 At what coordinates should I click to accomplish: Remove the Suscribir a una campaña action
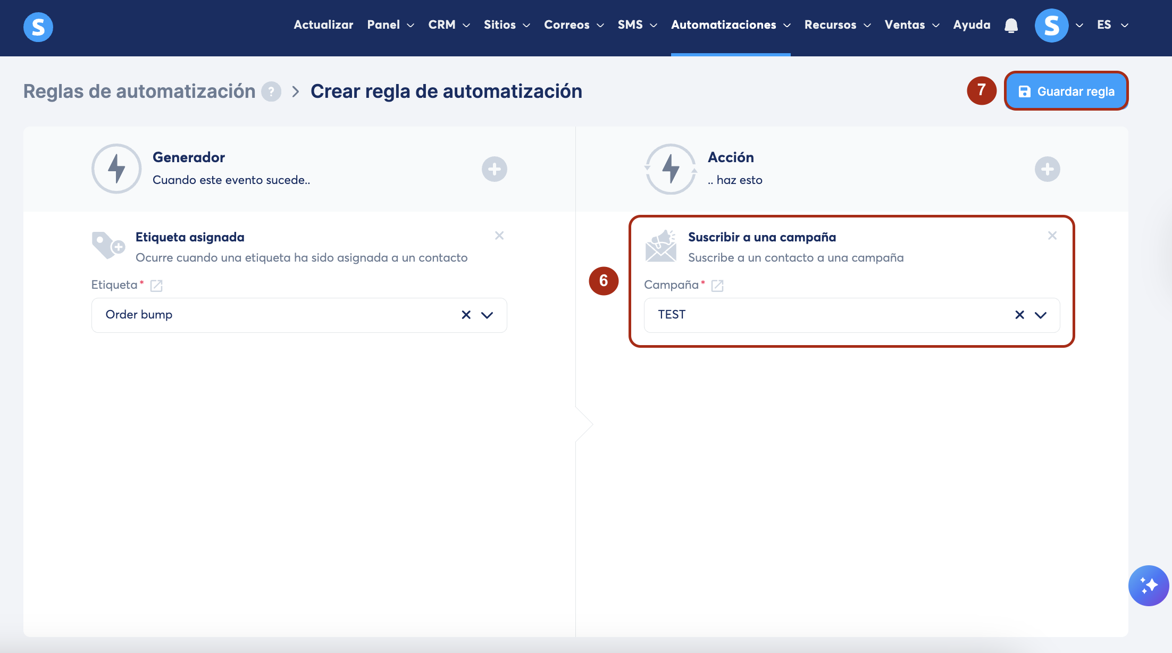tap(1052, 236)
